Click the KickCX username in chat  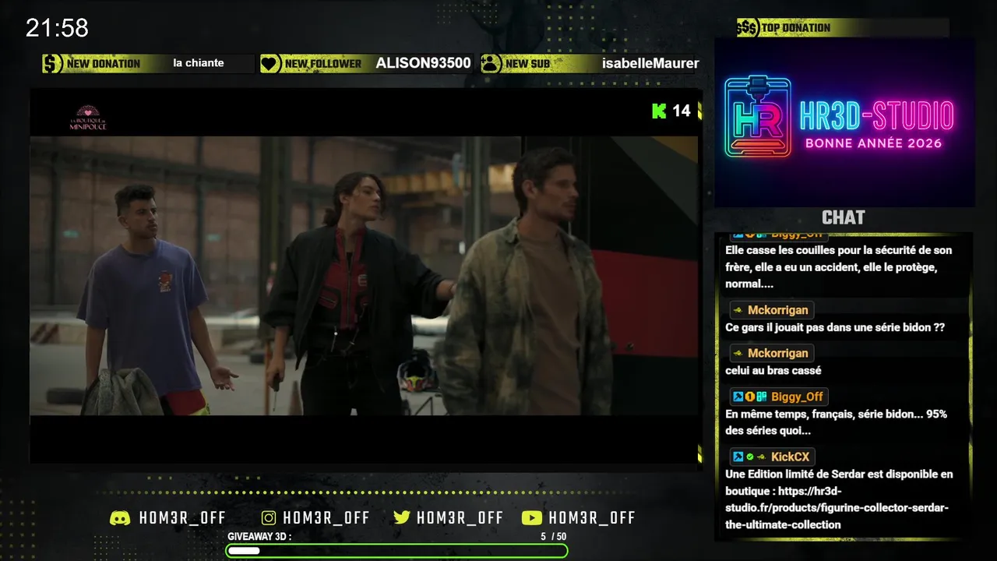(x=790, y=457)
